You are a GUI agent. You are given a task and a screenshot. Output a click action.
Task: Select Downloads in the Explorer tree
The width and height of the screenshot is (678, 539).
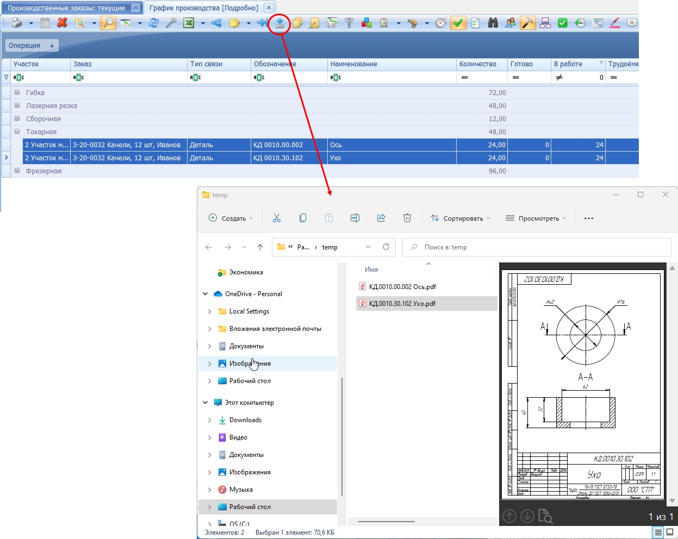(x=245, y=420)
